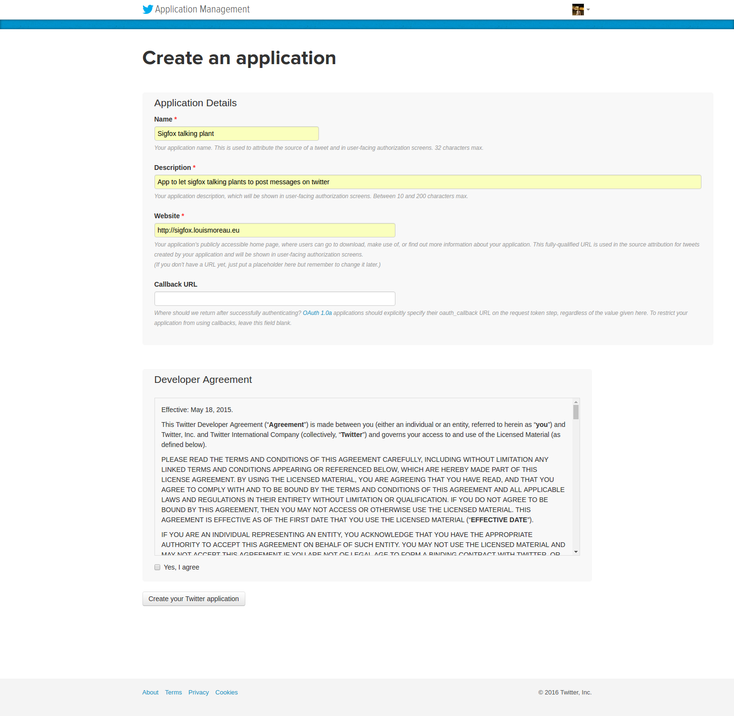Click the 'Create an application' heading
Image resolution: width=734 pixels, height=716 pixels.
click(239, 58)
